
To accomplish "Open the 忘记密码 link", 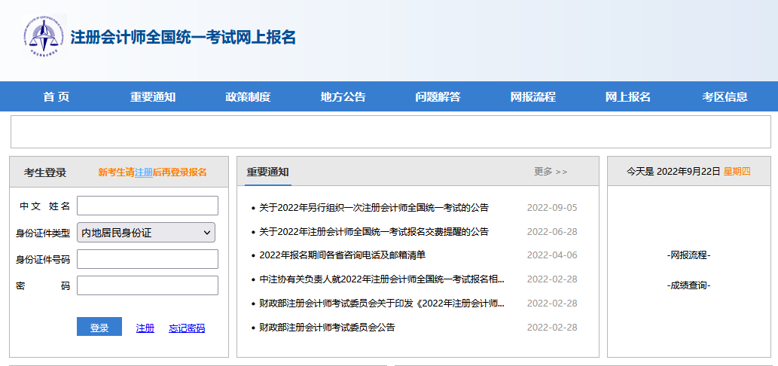I will coord(187,328).
